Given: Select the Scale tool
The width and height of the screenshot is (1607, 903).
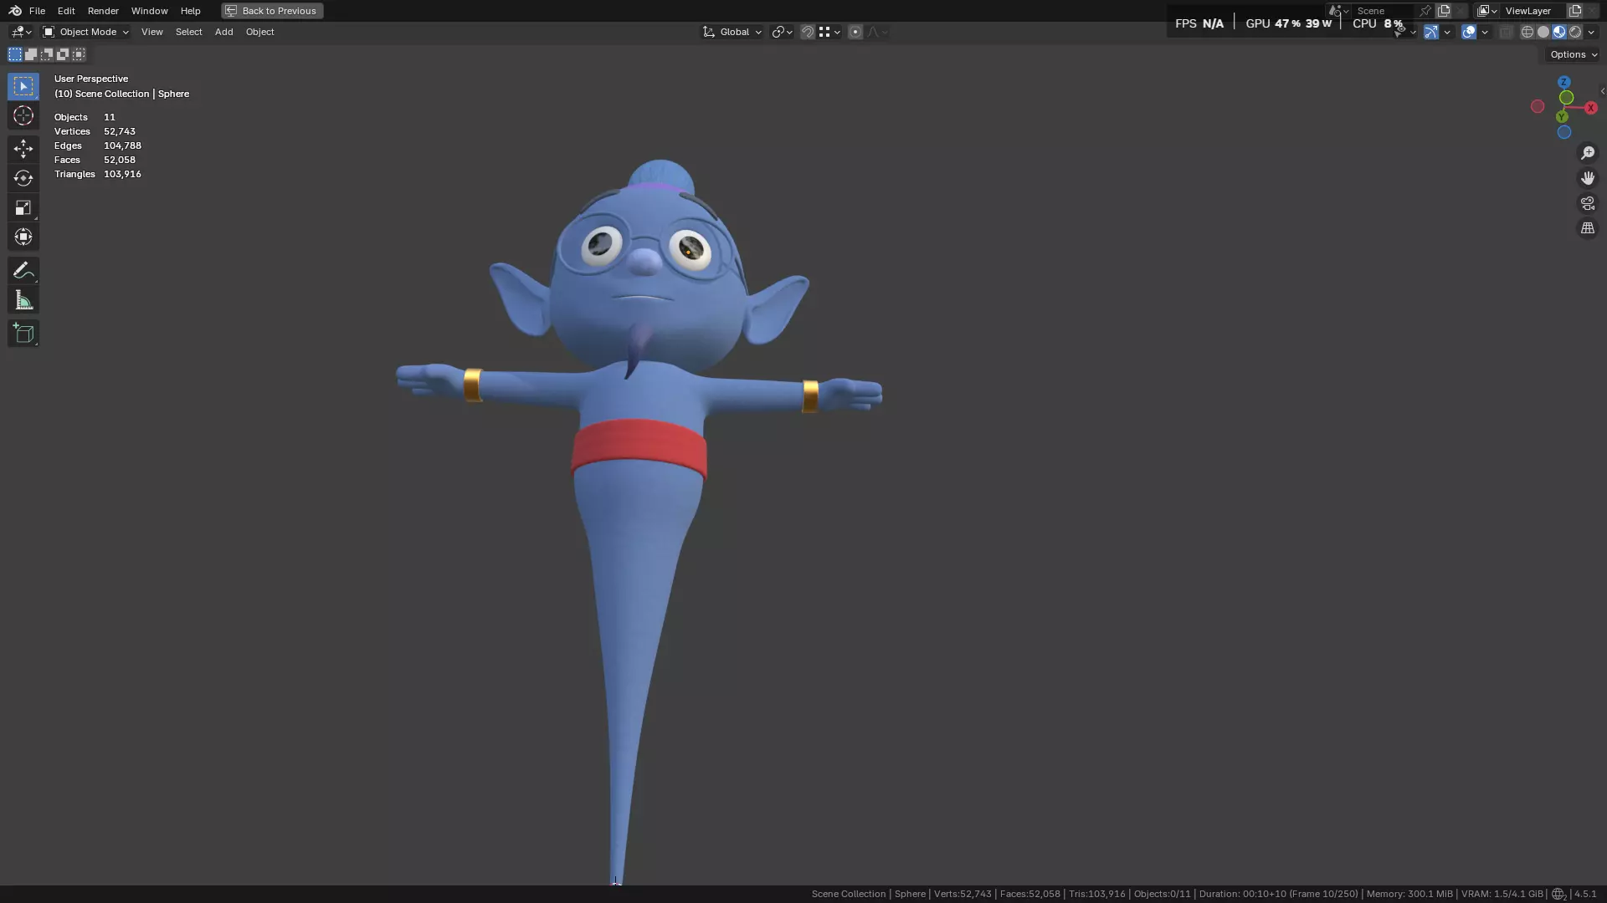Looking at the screenshot, I should coord(23,207).
